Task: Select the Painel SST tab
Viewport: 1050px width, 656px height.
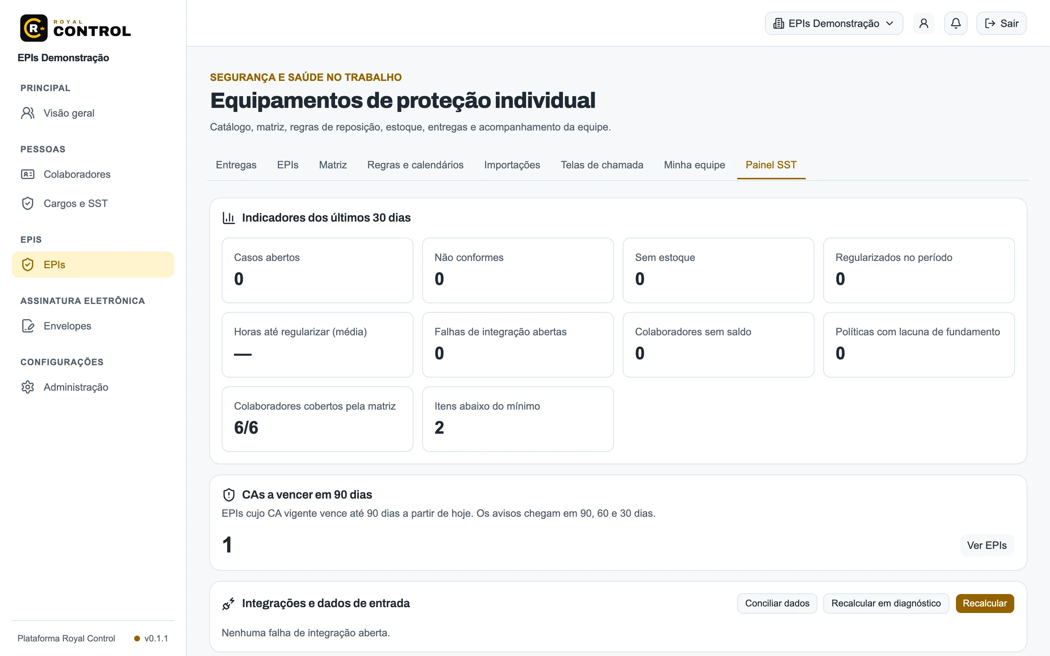Action: 771,165
